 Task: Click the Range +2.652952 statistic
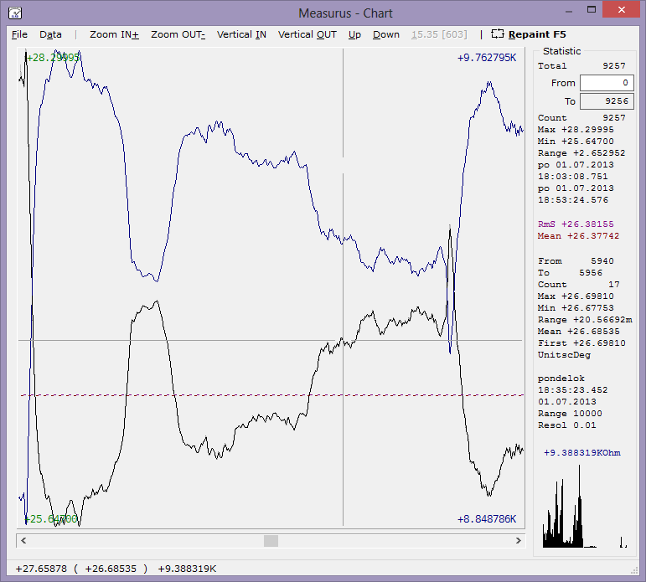581,153
